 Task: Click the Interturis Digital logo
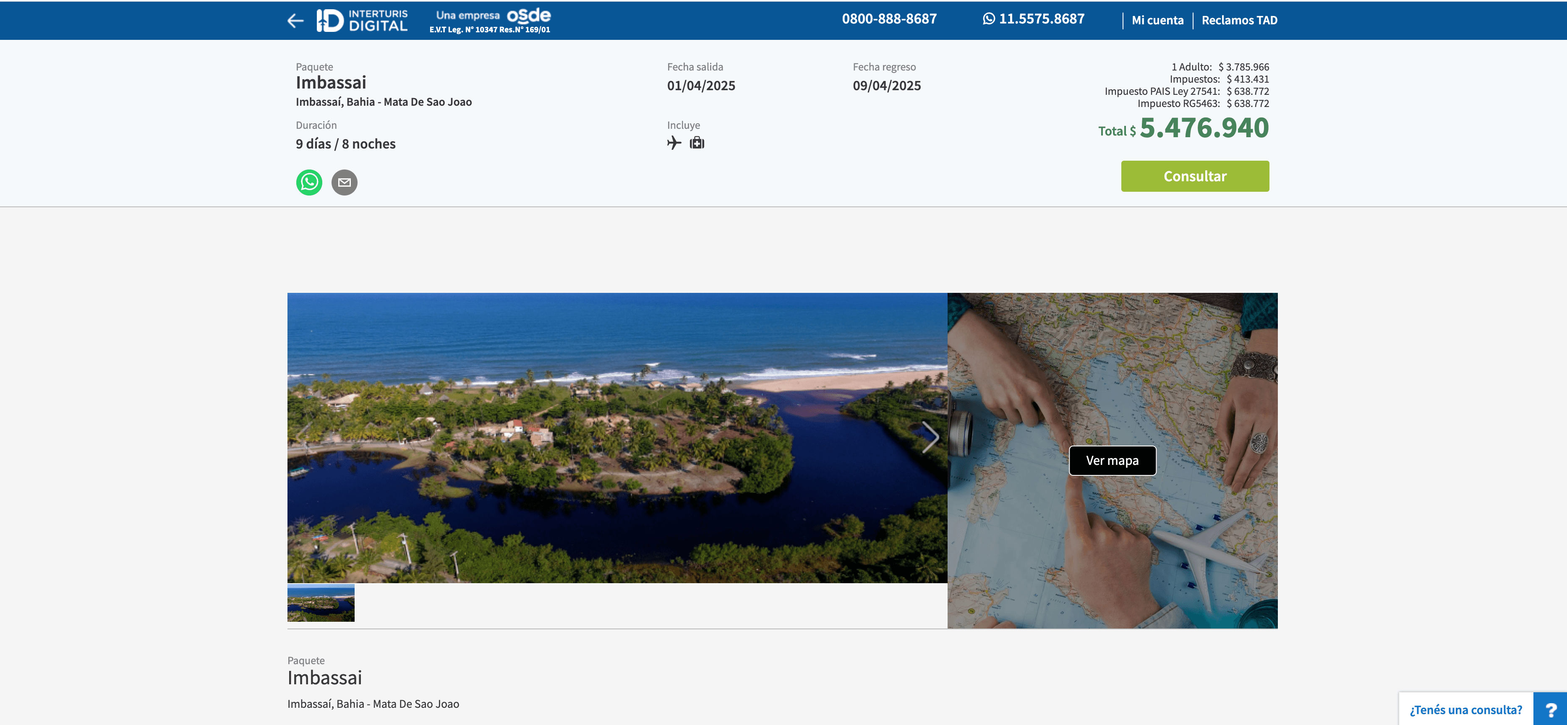click(362, 21)
